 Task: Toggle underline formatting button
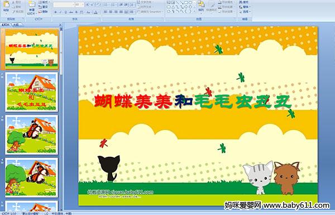pos(65,12)
